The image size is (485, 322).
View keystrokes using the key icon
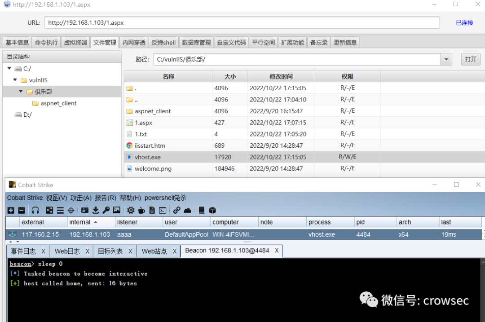pyautogui.click(x=106, y=210)
